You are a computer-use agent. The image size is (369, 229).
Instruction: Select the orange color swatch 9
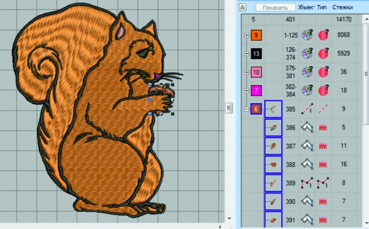[256, 35]
